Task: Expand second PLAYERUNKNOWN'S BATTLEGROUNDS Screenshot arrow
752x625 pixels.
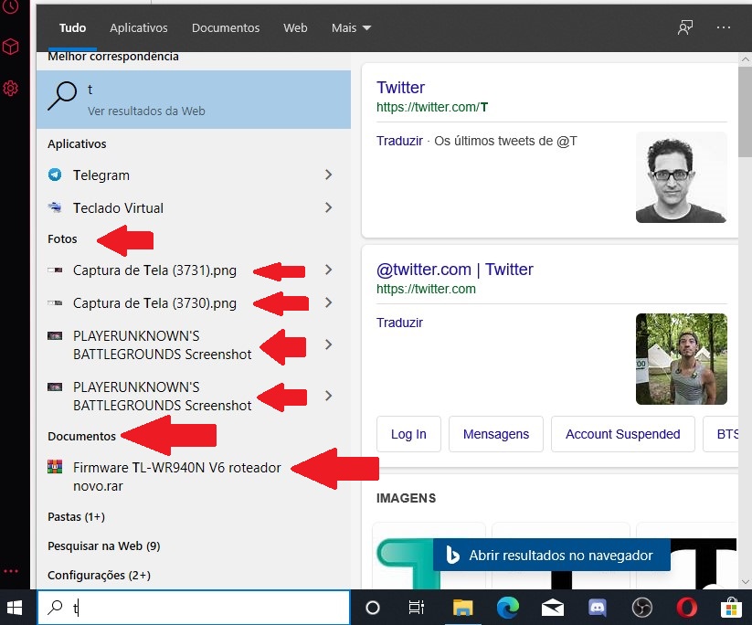Action: [x=329, y=396]
